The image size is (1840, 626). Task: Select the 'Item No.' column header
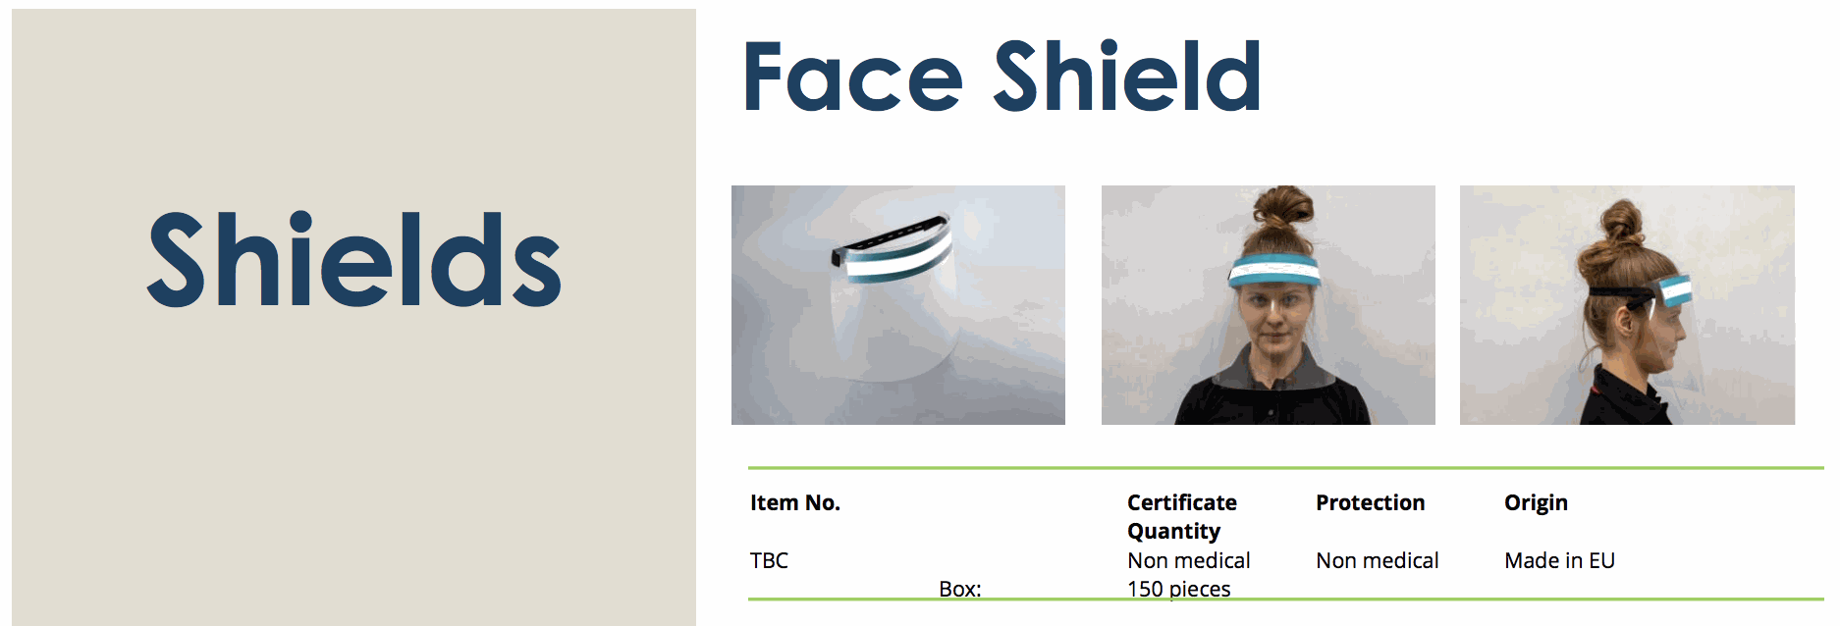[795, 502]
